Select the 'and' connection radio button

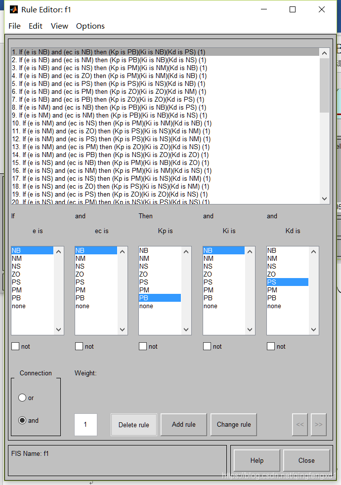click(x=22, y=420)
